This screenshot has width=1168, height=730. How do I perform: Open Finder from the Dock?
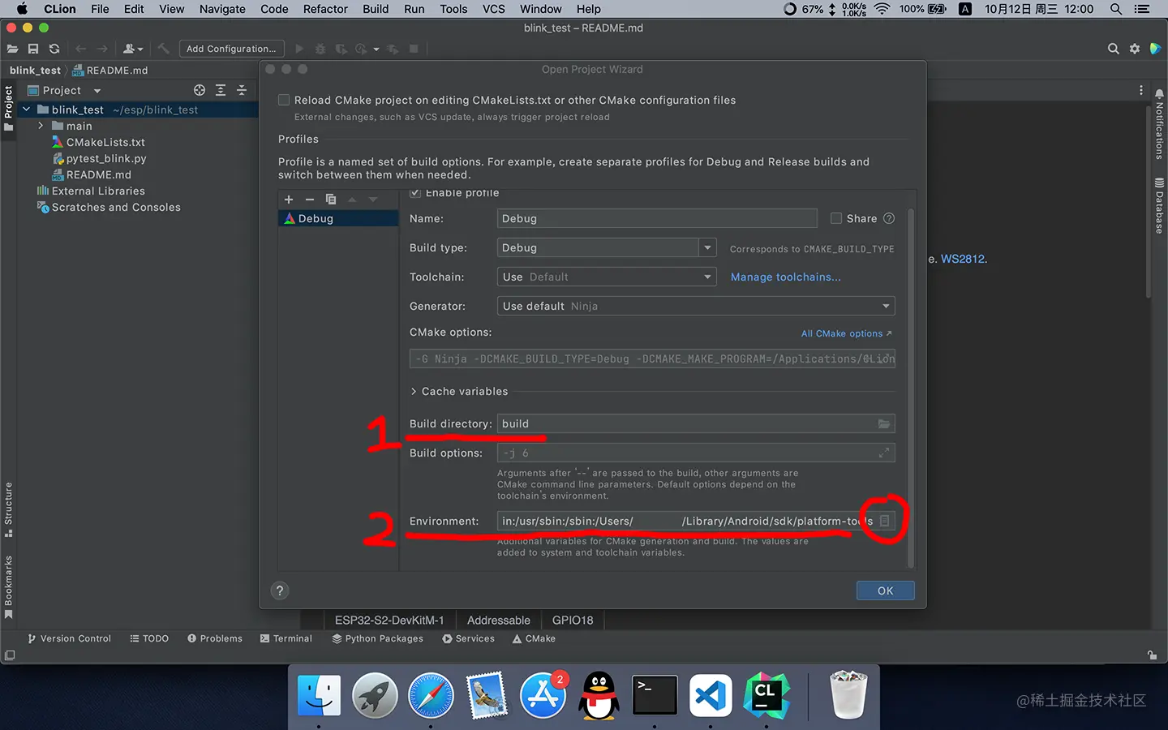[x=319, y=695]
